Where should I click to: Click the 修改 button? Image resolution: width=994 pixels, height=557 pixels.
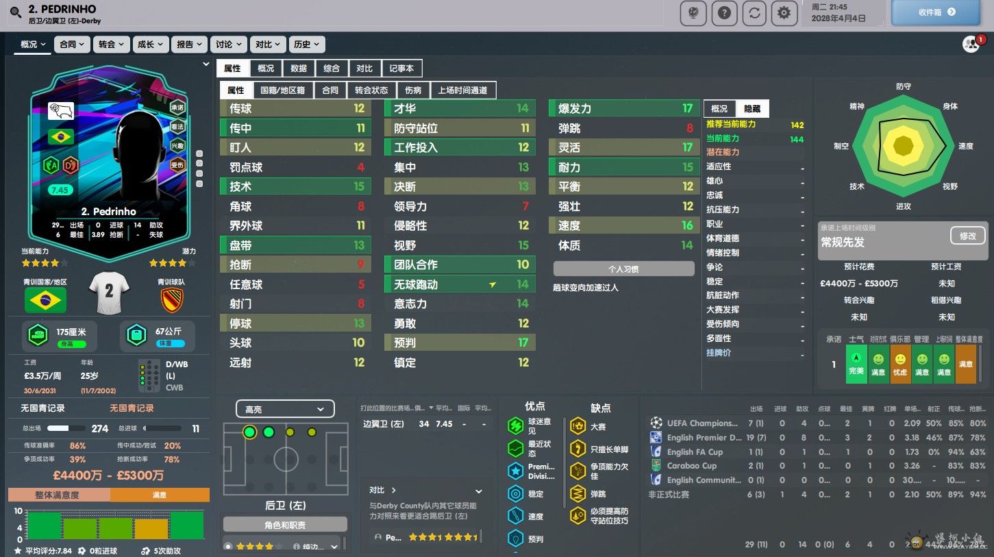pos(967,236)
